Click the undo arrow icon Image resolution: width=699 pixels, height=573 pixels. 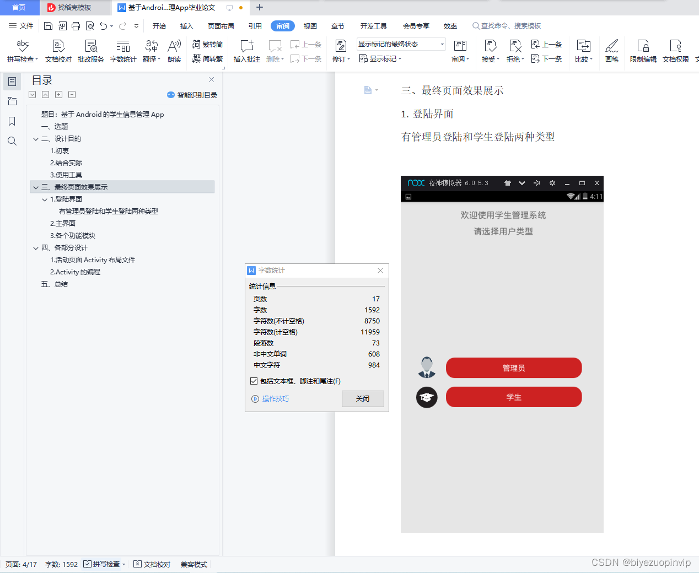point(103,26)
